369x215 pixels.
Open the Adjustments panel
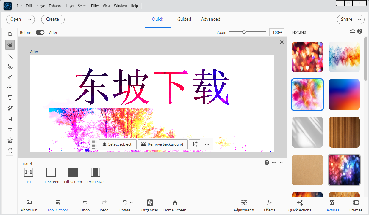click(244, 206)
